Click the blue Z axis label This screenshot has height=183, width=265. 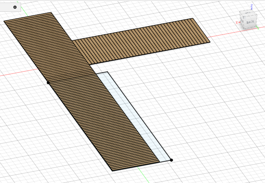252,6
